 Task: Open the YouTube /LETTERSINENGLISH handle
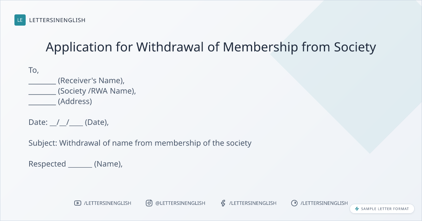point(108,203)
